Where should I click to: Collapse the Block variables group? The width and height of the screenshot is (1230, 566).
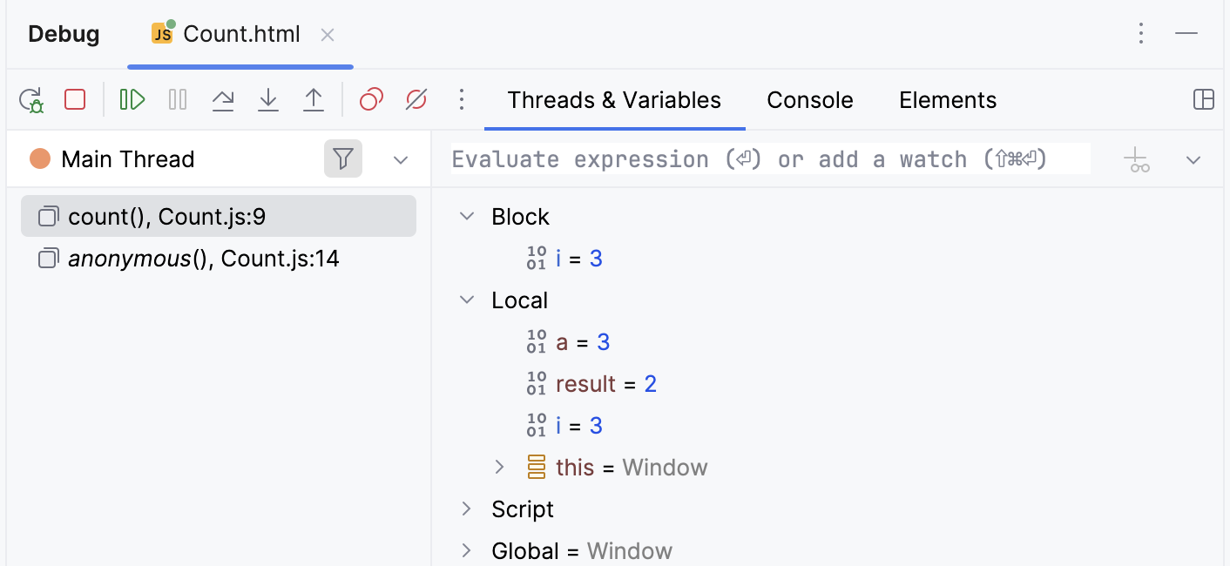466,216
